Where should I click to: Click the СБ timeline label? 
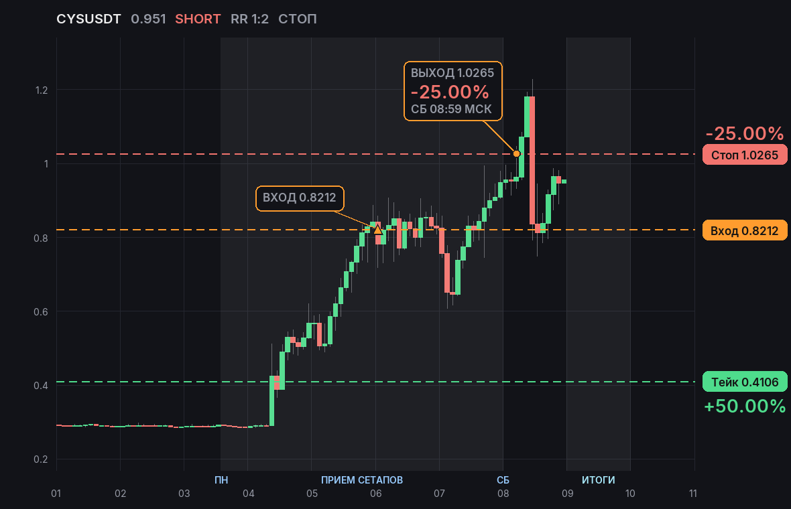coord(503,480)
